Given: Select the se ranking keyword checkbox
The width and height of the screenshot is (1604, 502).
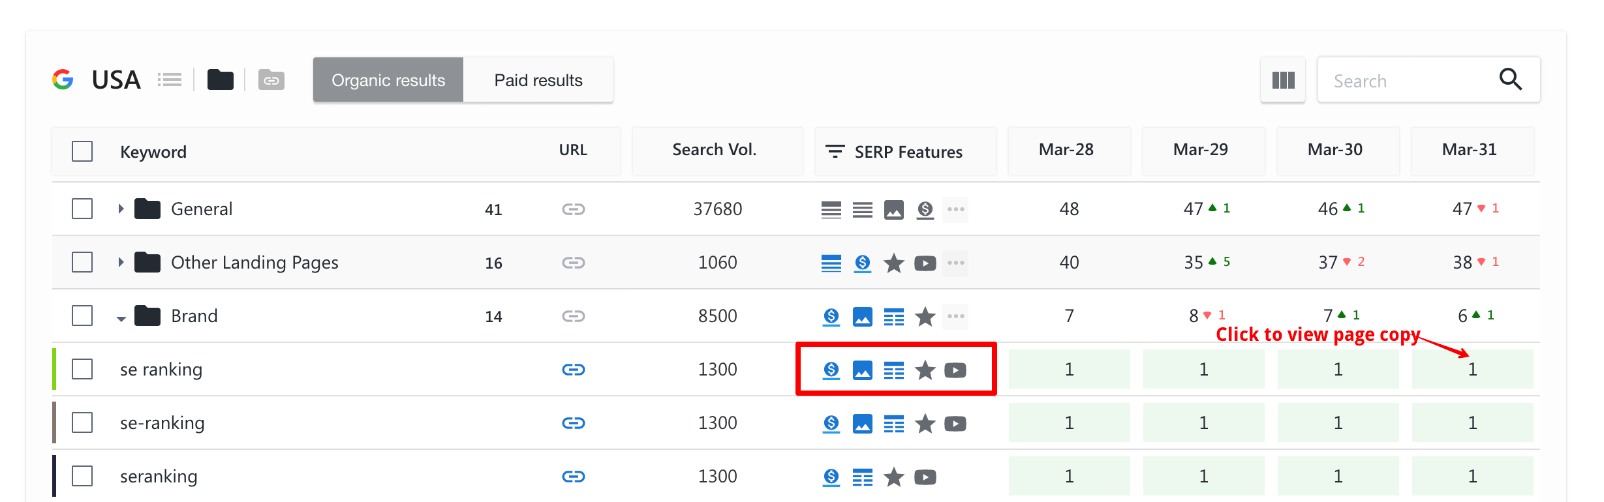Looking at the screenshot, I should (x=82, y=369).
